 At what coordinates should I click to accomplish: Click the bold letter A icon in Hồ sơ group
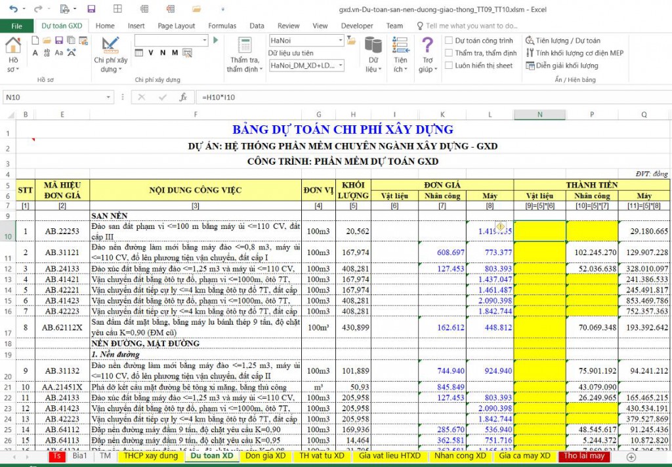pyautogui.click(x=35, y=52)
